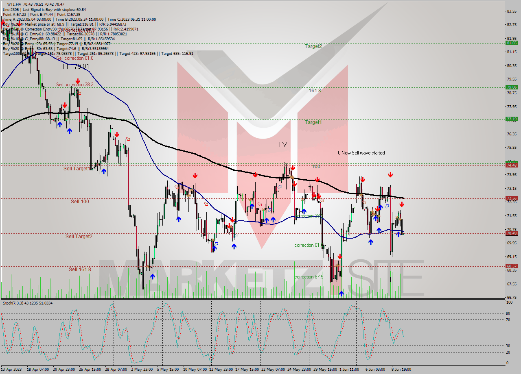The image size is (521, 374).
Task: Select the 'Sell correction 61.8' label
Action: [x=74, y=58]
